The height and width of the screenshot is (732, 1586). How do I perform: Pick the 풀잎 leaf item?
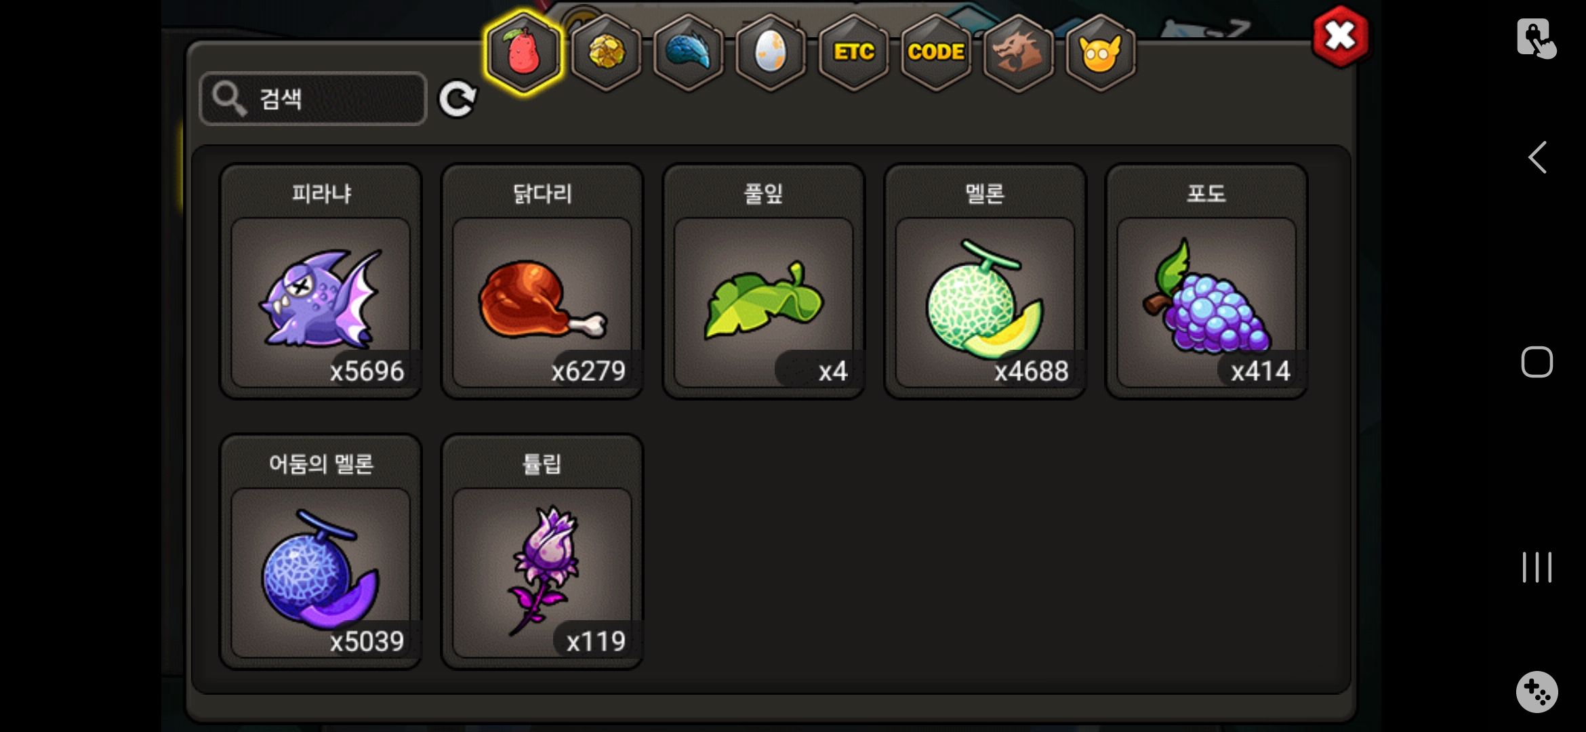(764, 281)
